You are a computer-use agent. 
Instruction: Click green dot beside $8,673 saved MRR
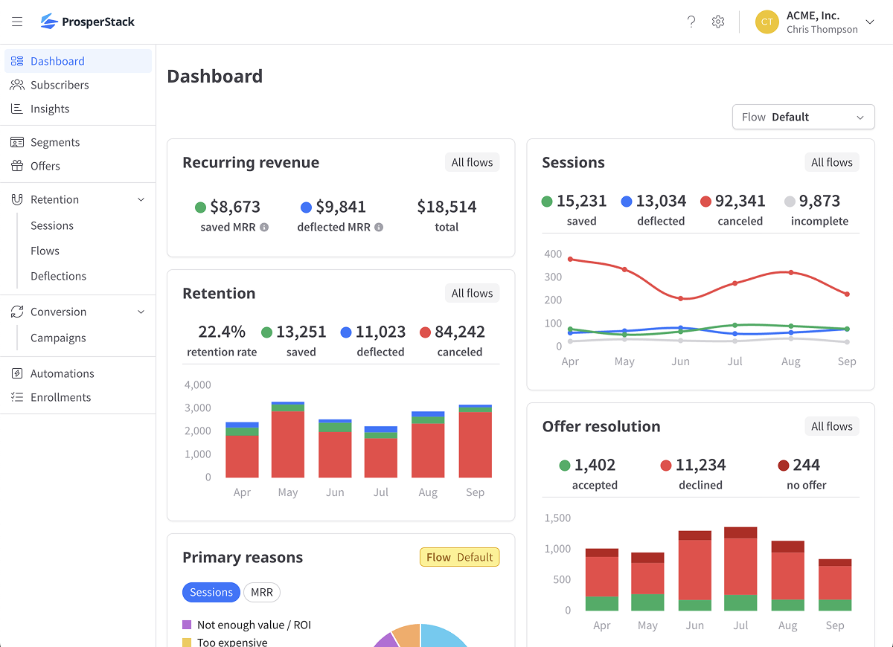(200, 207)
